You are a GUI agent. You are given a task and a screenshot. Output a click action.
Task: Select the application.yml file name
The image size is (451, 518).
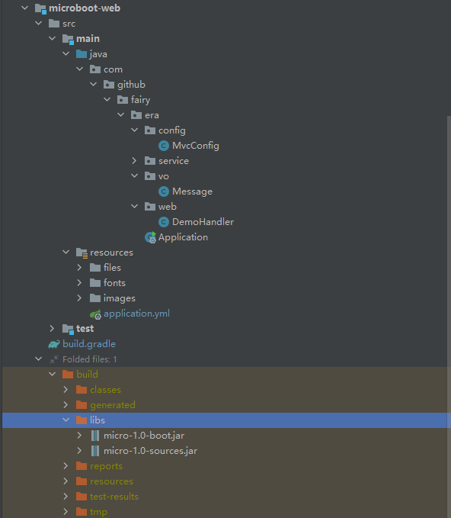[x=136, y=314]
